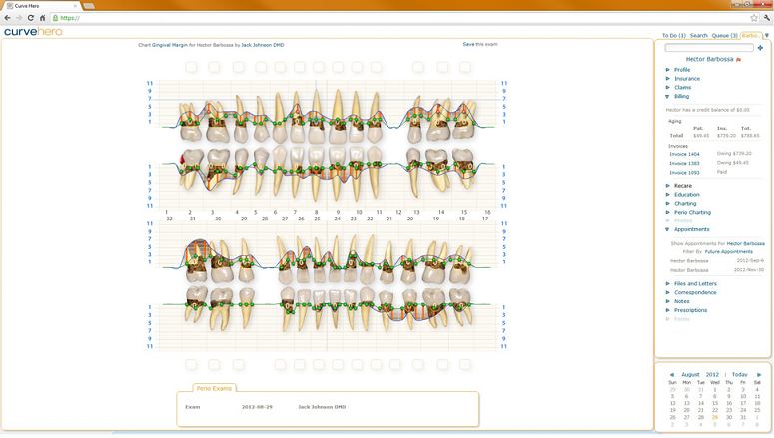This screenshot has width=774, height=438.
Task: Select day 15 in the August calendar
Action: tap(714, 403)
